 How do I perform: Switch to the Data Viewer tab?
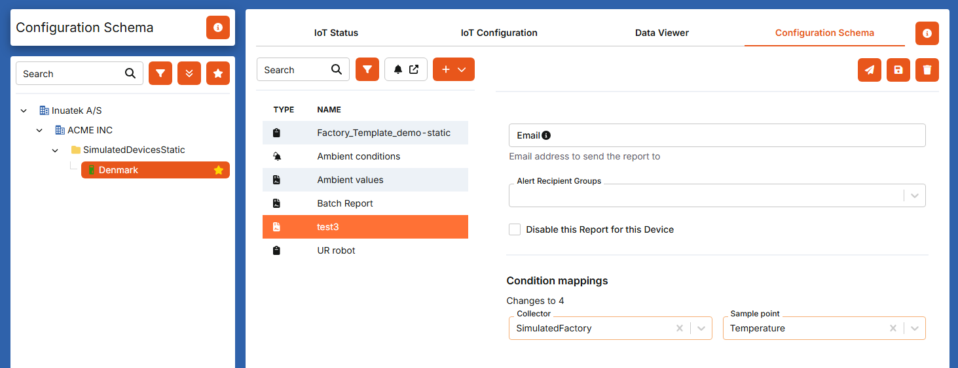(x=662, y=33)
